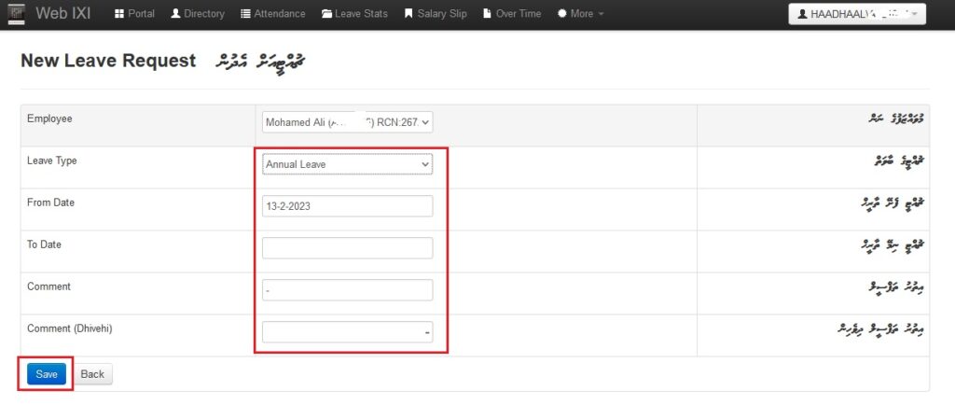Click the Web IXI logo icon
Screen dimensions: 955x419
[16, 14]
